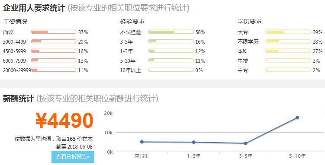This screenshot has width=325, height=165.
Task: Click the 3-5年 experience progress bar
Action: (x=171, y=41)
